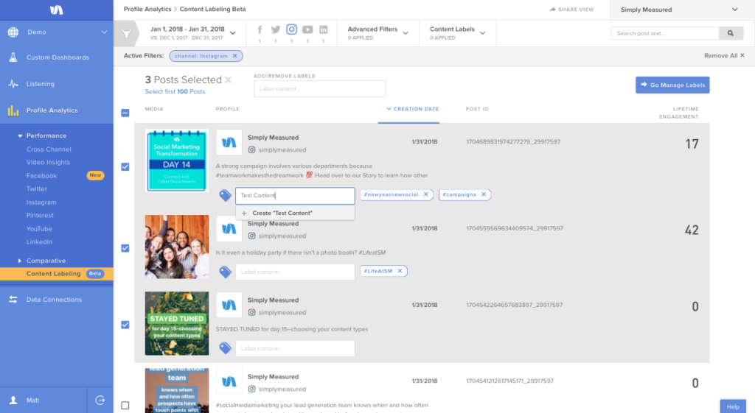Click the tag icon on the DAY 14 post
Viewport: 755px width, 413px height.
[226, 195]
